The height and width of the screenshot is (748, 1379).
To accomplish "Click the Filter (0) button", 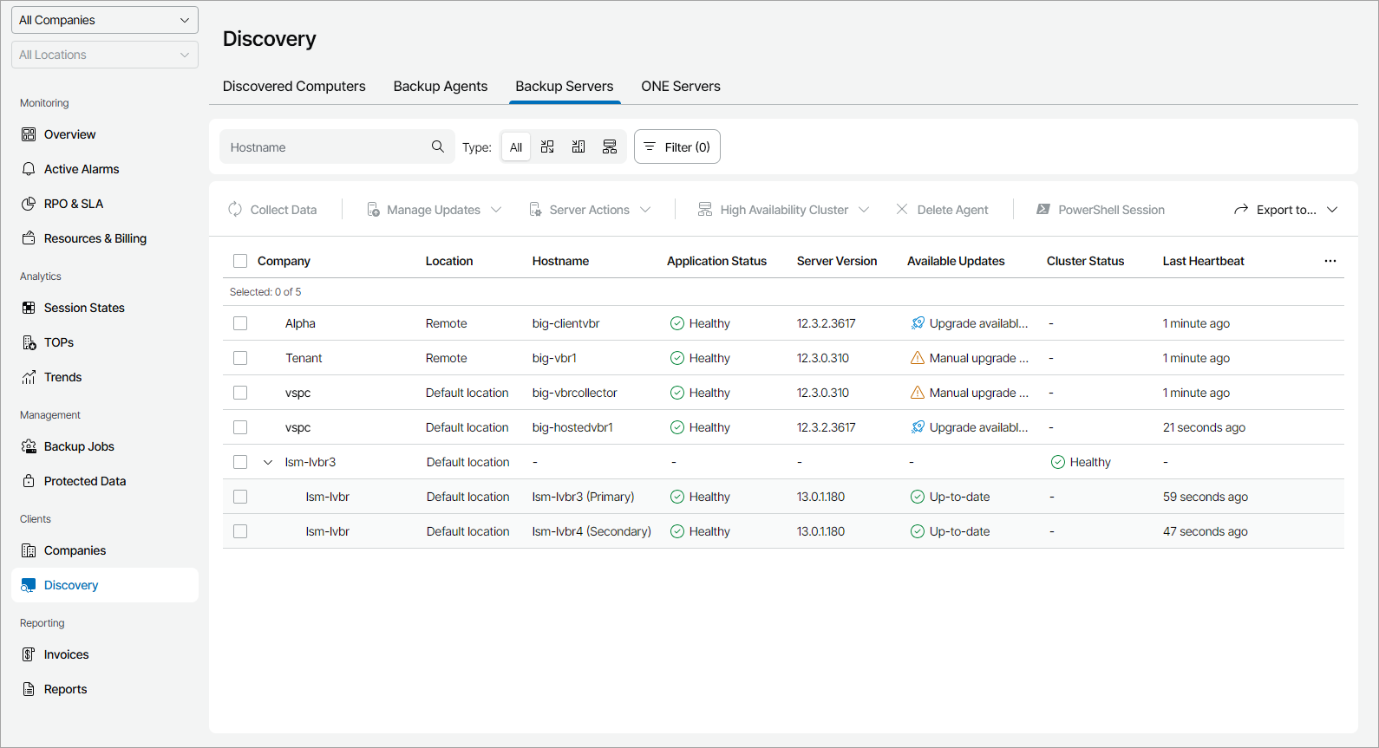I will click(x=677, y=147).
